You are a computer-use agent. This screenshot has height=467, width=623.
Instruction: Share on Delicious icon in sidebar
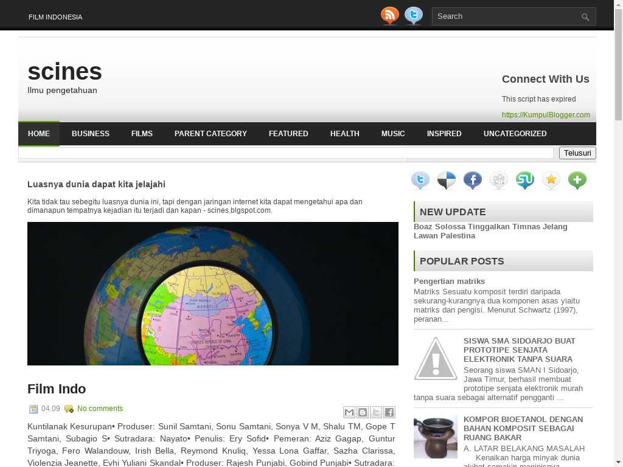pyautogui.click(x=447, y=180)
